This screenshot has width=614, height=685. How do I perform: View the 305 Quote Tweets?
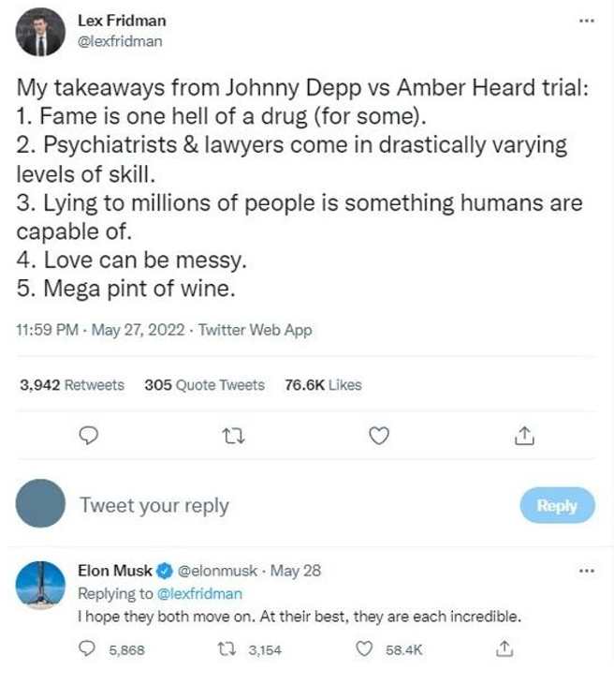pyautogui.click(x=204, y=384)
